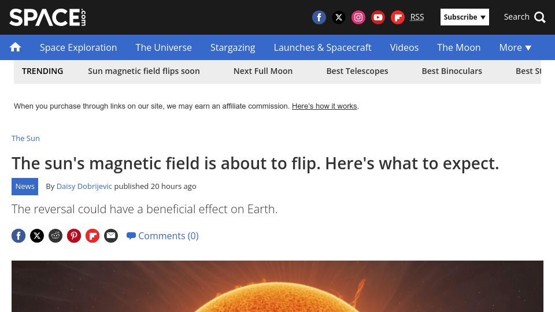Open Space.com Facebook page in header
The width and height of the screenshot is (555, 312).
(319, 17)
